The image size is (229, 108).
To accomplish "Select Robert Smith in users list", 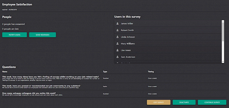I will [168, 30].
